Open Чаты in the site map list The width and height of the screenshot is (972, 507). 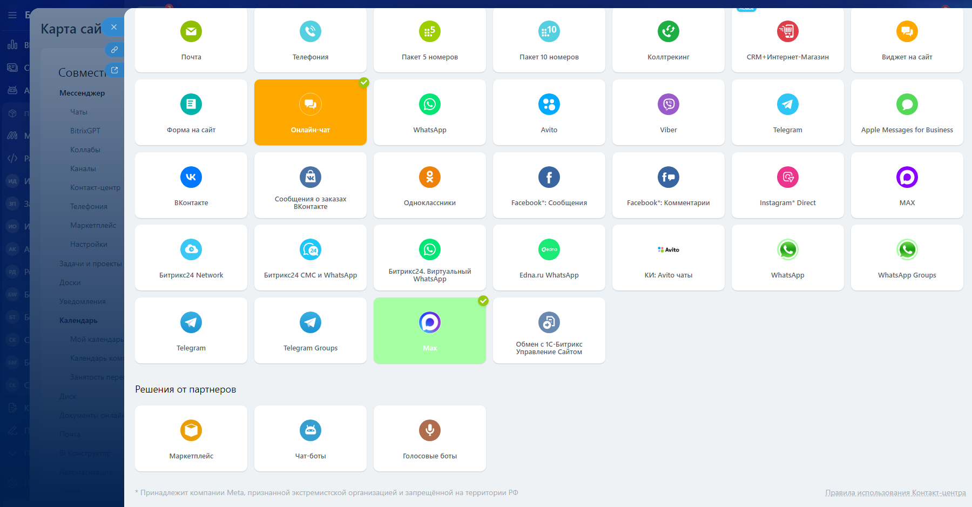(x=79, y=112)
